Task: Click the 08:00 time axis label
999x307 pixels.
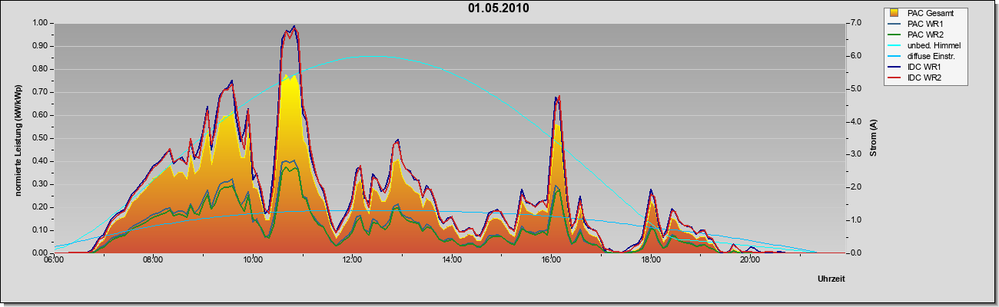Action: click(153, 260)
